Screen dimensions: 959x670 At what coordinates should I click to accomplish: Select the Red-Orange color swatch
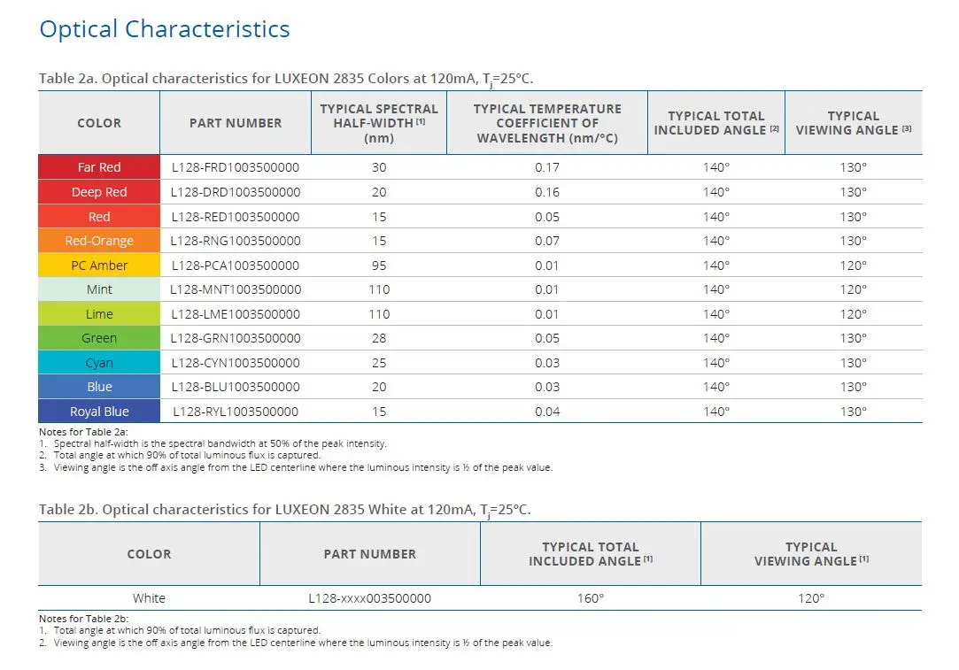(99, 241)
